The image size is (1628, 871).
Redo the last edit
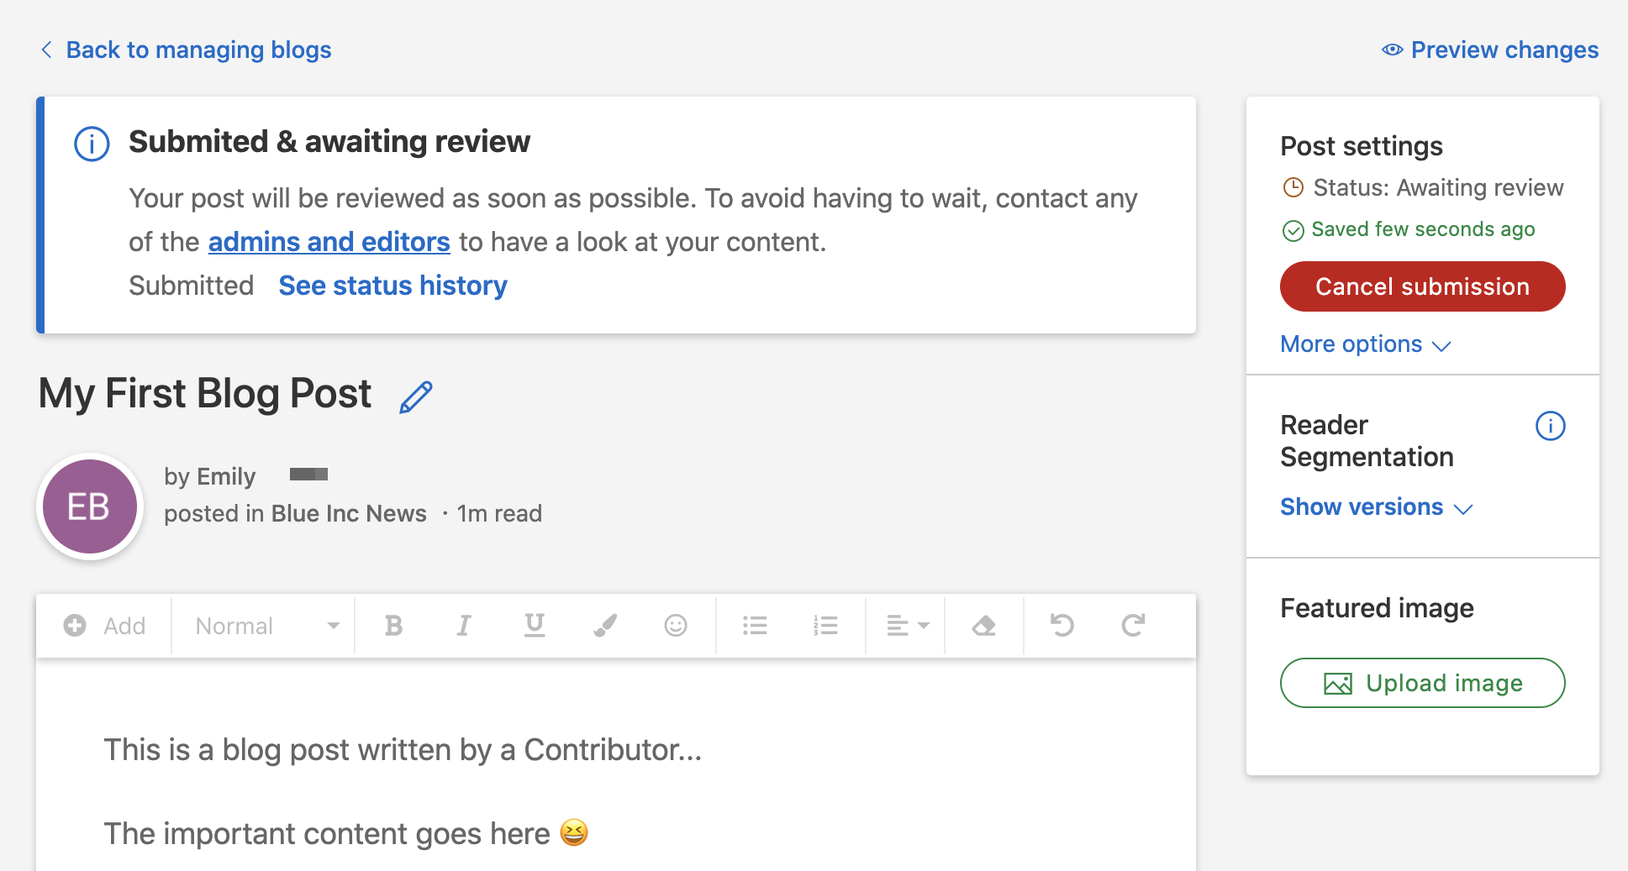click(x=1132, y=625)
